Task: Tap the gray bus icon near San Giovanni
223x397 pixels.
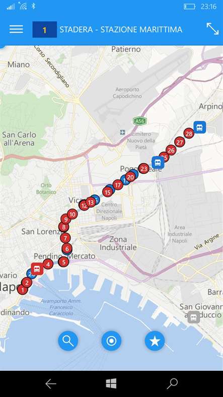Action: point(194,317)
